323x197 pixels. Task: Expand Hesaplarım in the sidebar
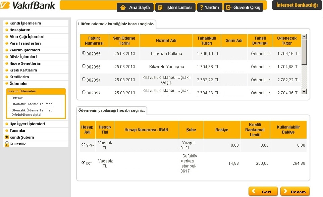[x=20, y=30]
